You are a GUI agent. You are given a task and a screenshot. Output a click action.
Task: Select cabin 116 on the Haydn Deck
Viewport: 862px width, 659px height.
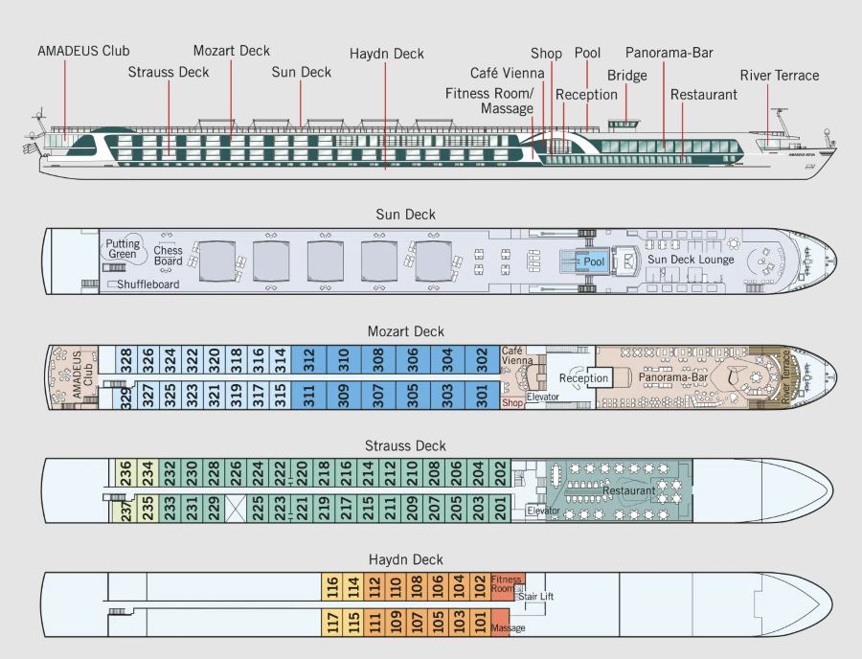coord(332,586)
